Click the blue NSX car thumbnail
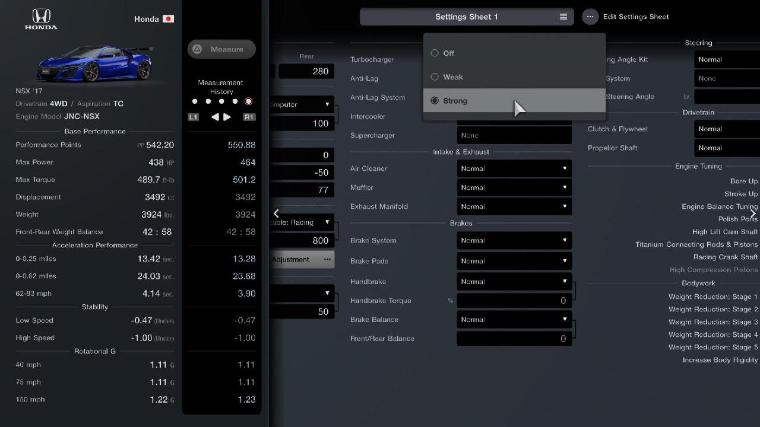Screen dimensions: 760x427 coord(94,63)
